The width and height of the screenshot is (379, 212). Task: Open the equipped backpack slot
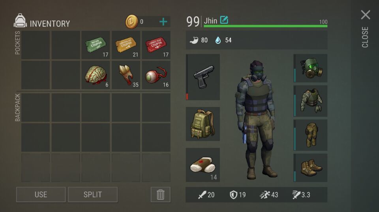(x=203, y=124)
